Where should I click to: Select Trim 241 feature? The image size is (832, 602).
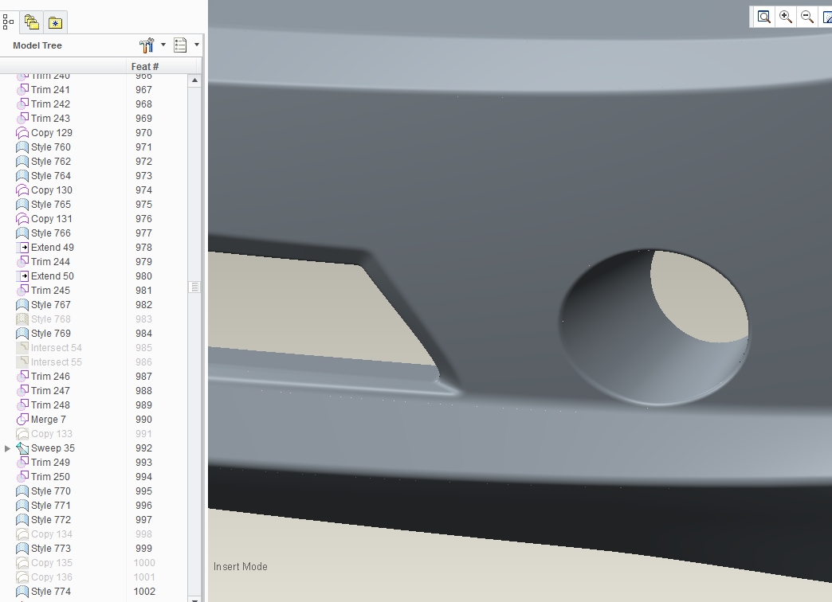[50, 90]
